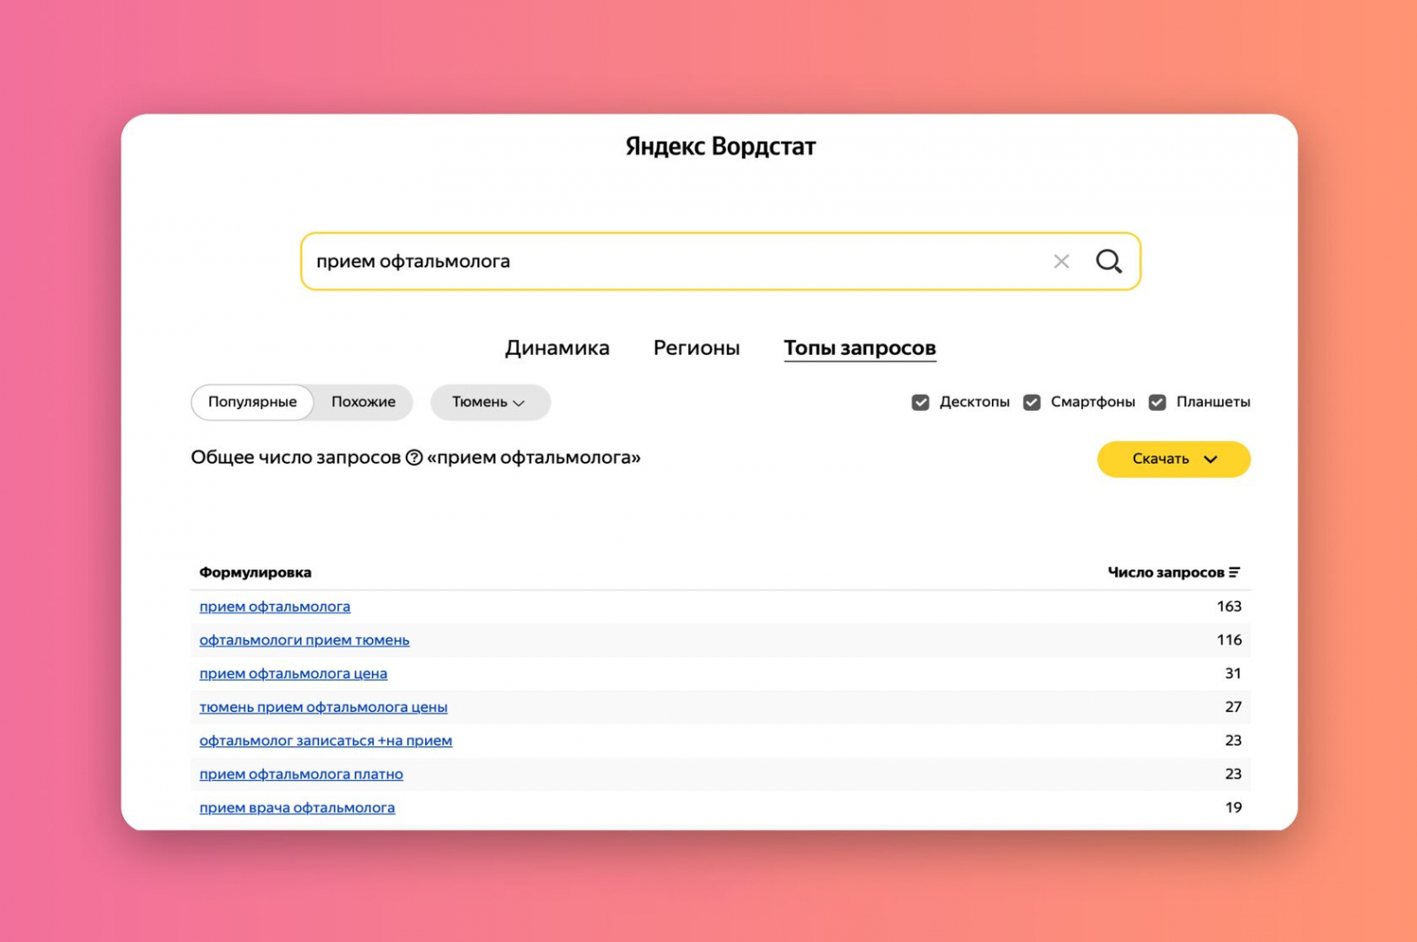Open the 'прием офтальмолога' query link

tap(275, 606)
